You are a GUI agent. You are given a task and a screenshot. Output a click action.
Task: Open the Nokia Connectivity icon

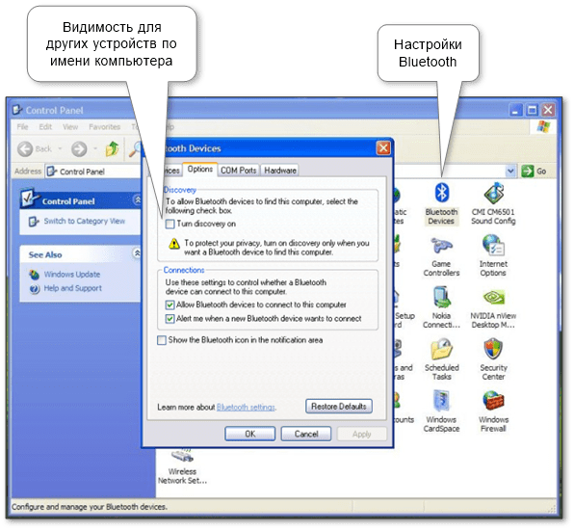click(x=441, y=297)
